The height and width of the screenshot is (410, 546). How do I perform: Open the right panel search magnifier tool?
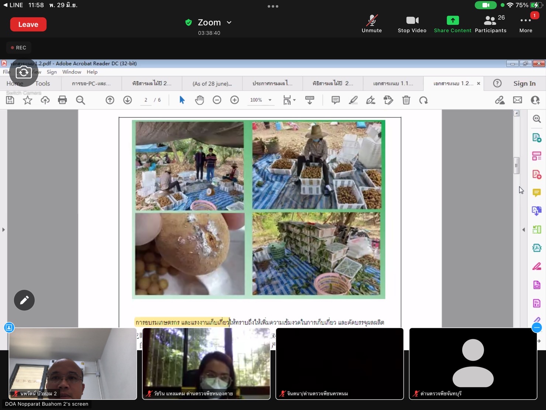537,119
